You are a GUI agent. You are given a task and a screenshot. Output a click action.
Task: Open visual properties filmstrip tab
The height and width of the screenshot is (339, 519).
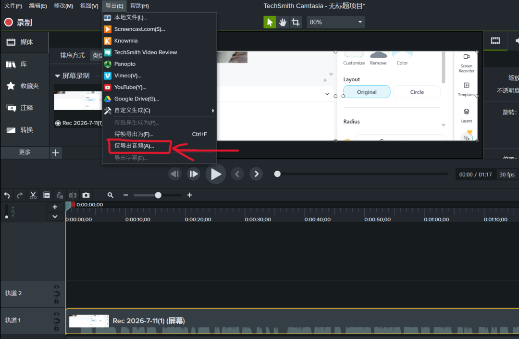click(x=495, y=41)
